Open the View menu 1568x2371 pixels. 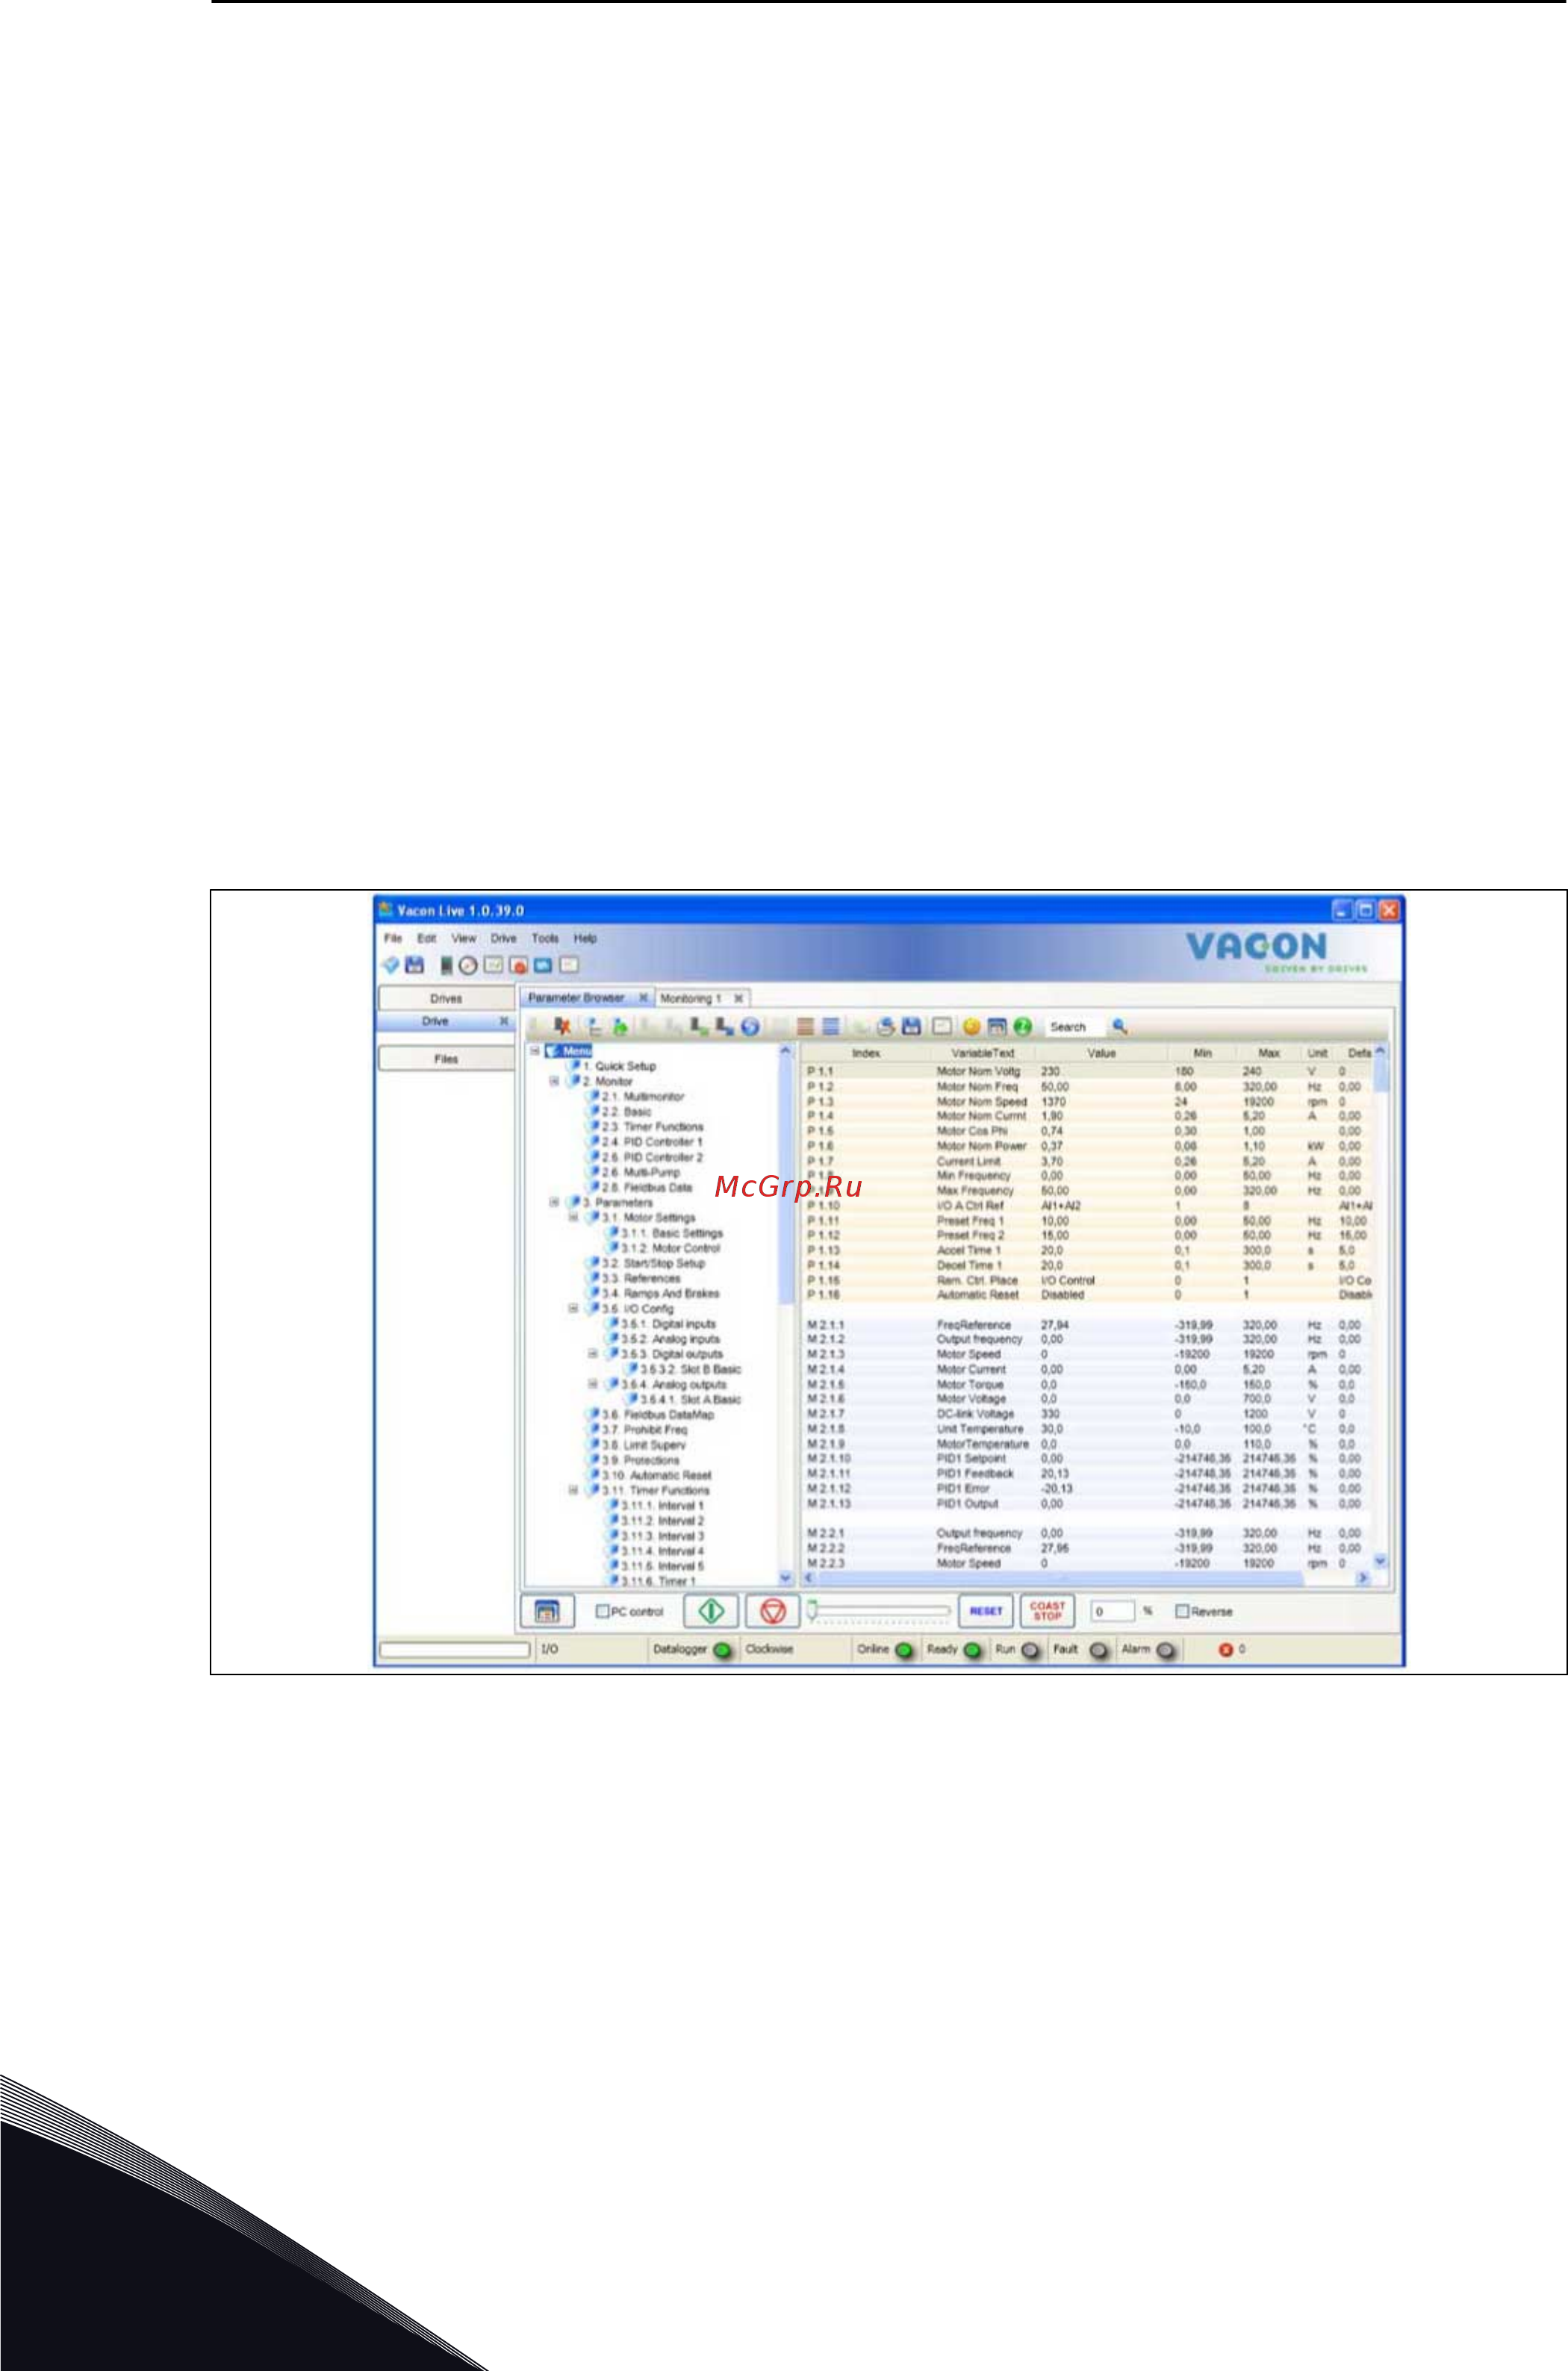pyautogui.click(x=464, y=938)
